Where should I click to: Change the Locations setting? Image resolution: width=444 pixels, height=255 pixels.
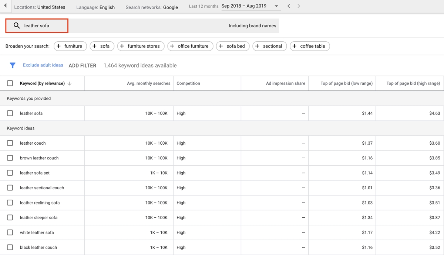(x=40, y=7)
